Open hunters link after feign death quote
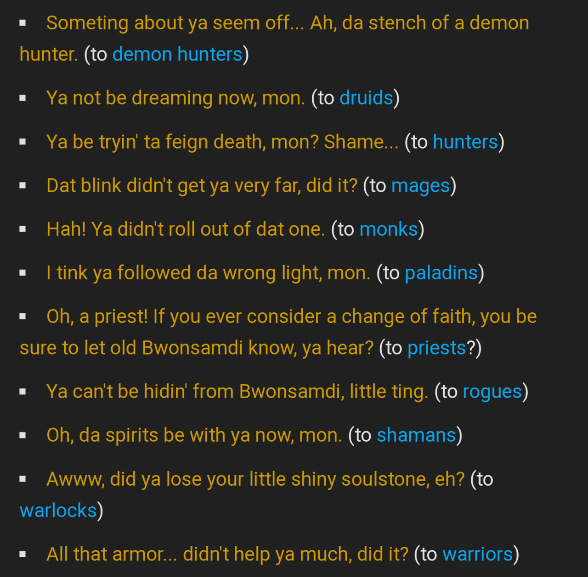The image size is (588, 577). 465,142
